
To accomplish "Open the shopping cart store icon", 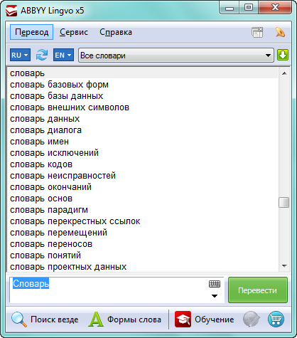I will click(x=276, y=319).
